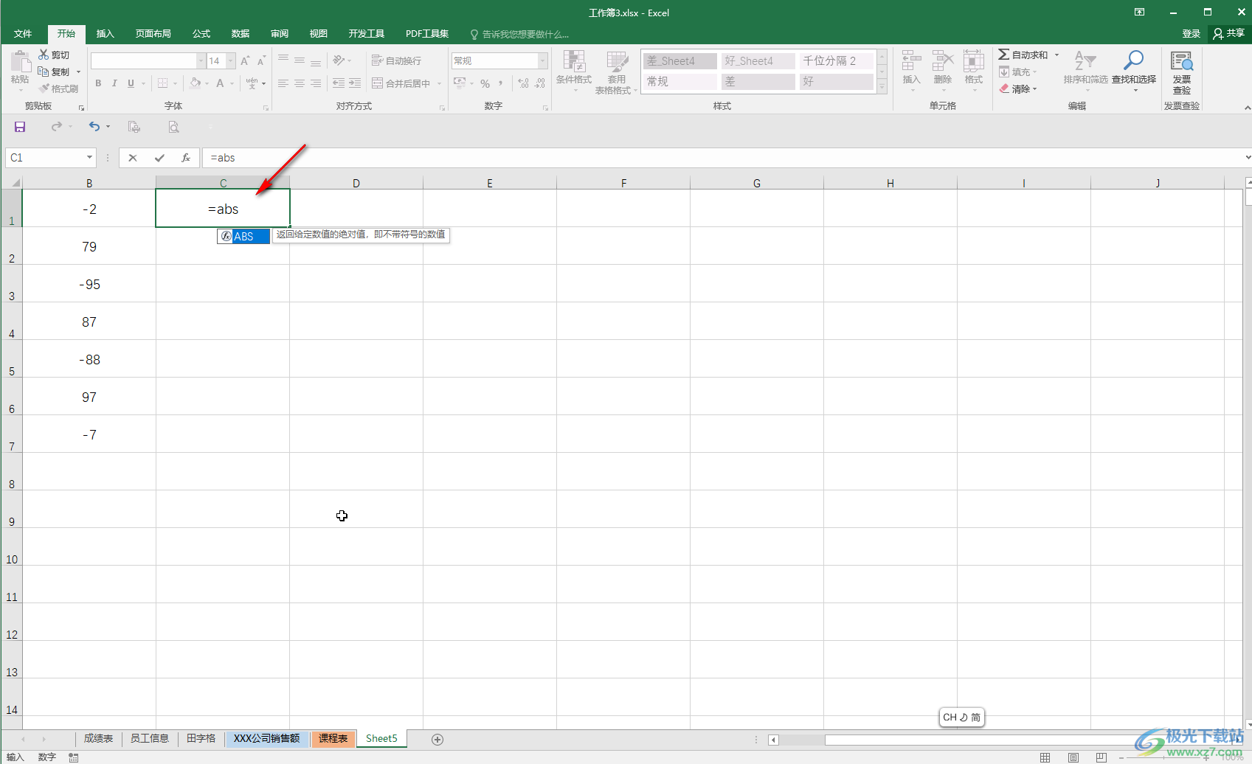
Task: Click the Cut (剪切) scissors icon
Action: 44,55
